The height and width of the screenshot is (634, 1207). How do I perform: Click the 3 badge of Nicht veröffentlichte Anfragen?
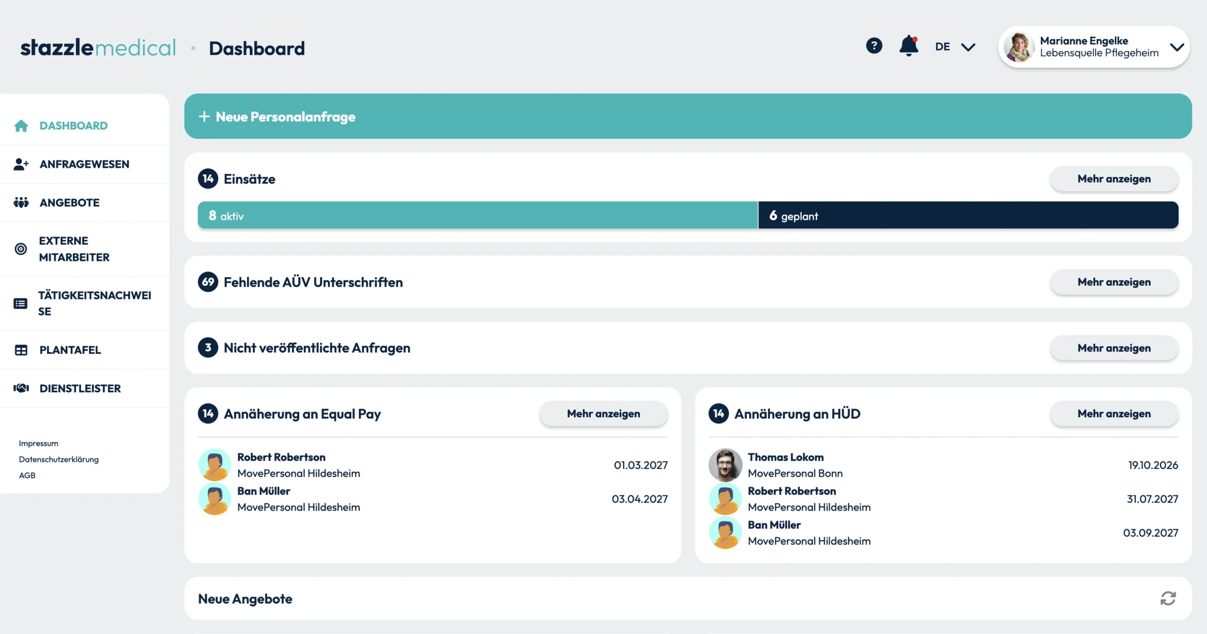coord(208,348)
